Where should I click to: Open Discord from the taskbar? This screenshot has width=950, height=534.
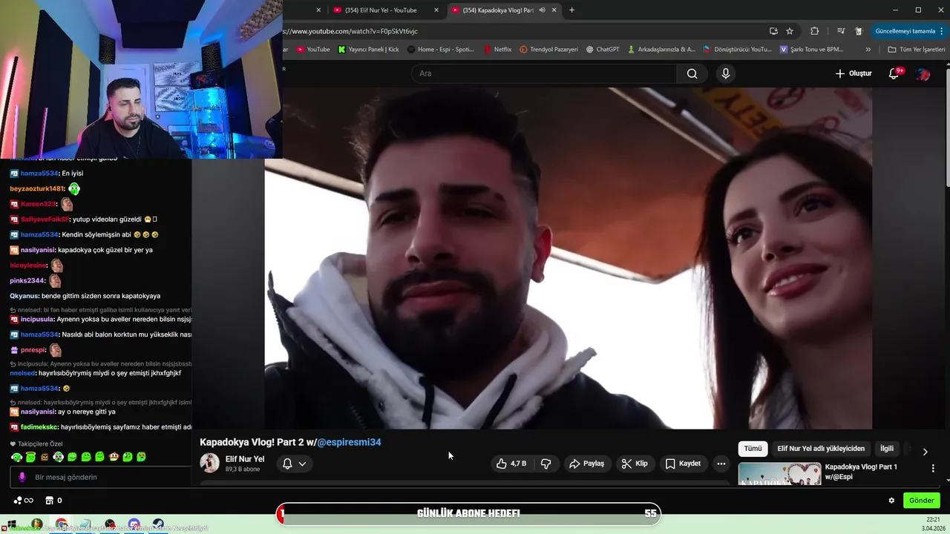click(x=134, y=524)
